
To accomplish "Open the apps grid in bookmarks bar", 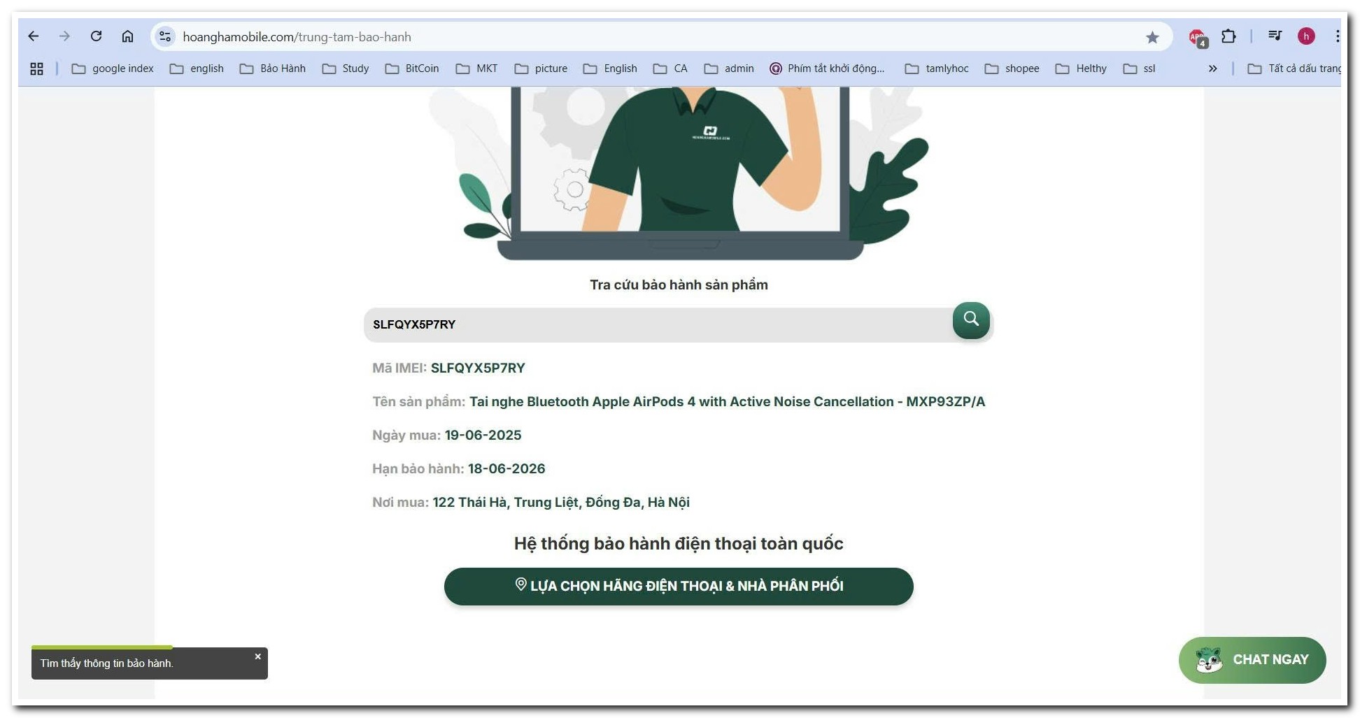I will click(x=37, y=69).
